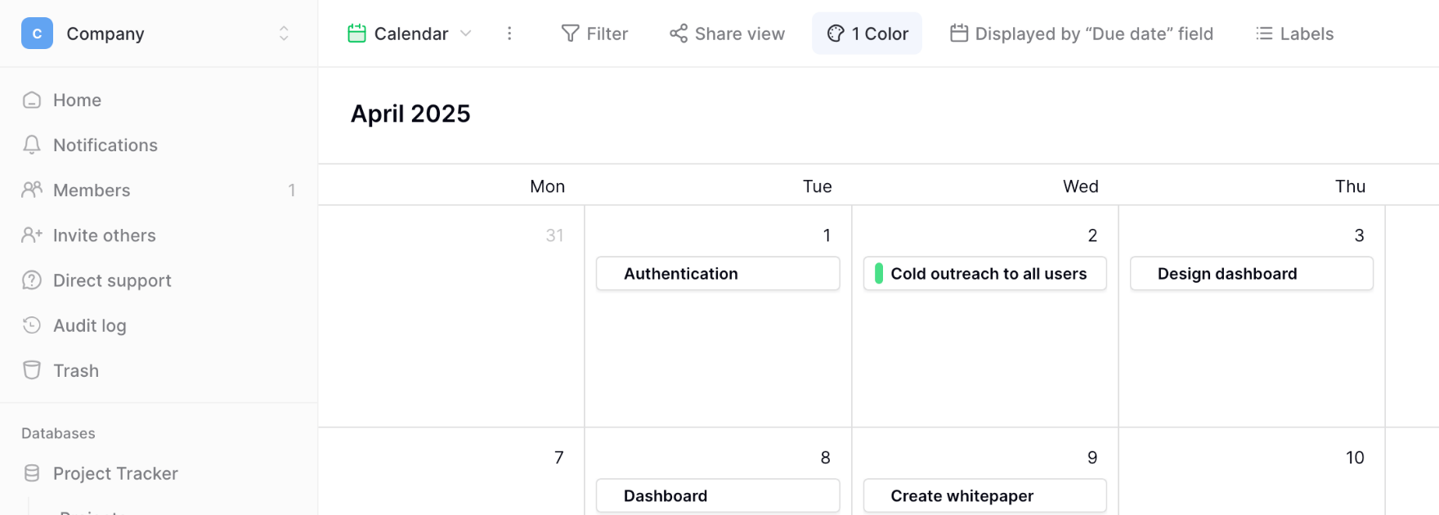1439x515 pixels.
Task: Open the Filter options
Action: [594, 34]
